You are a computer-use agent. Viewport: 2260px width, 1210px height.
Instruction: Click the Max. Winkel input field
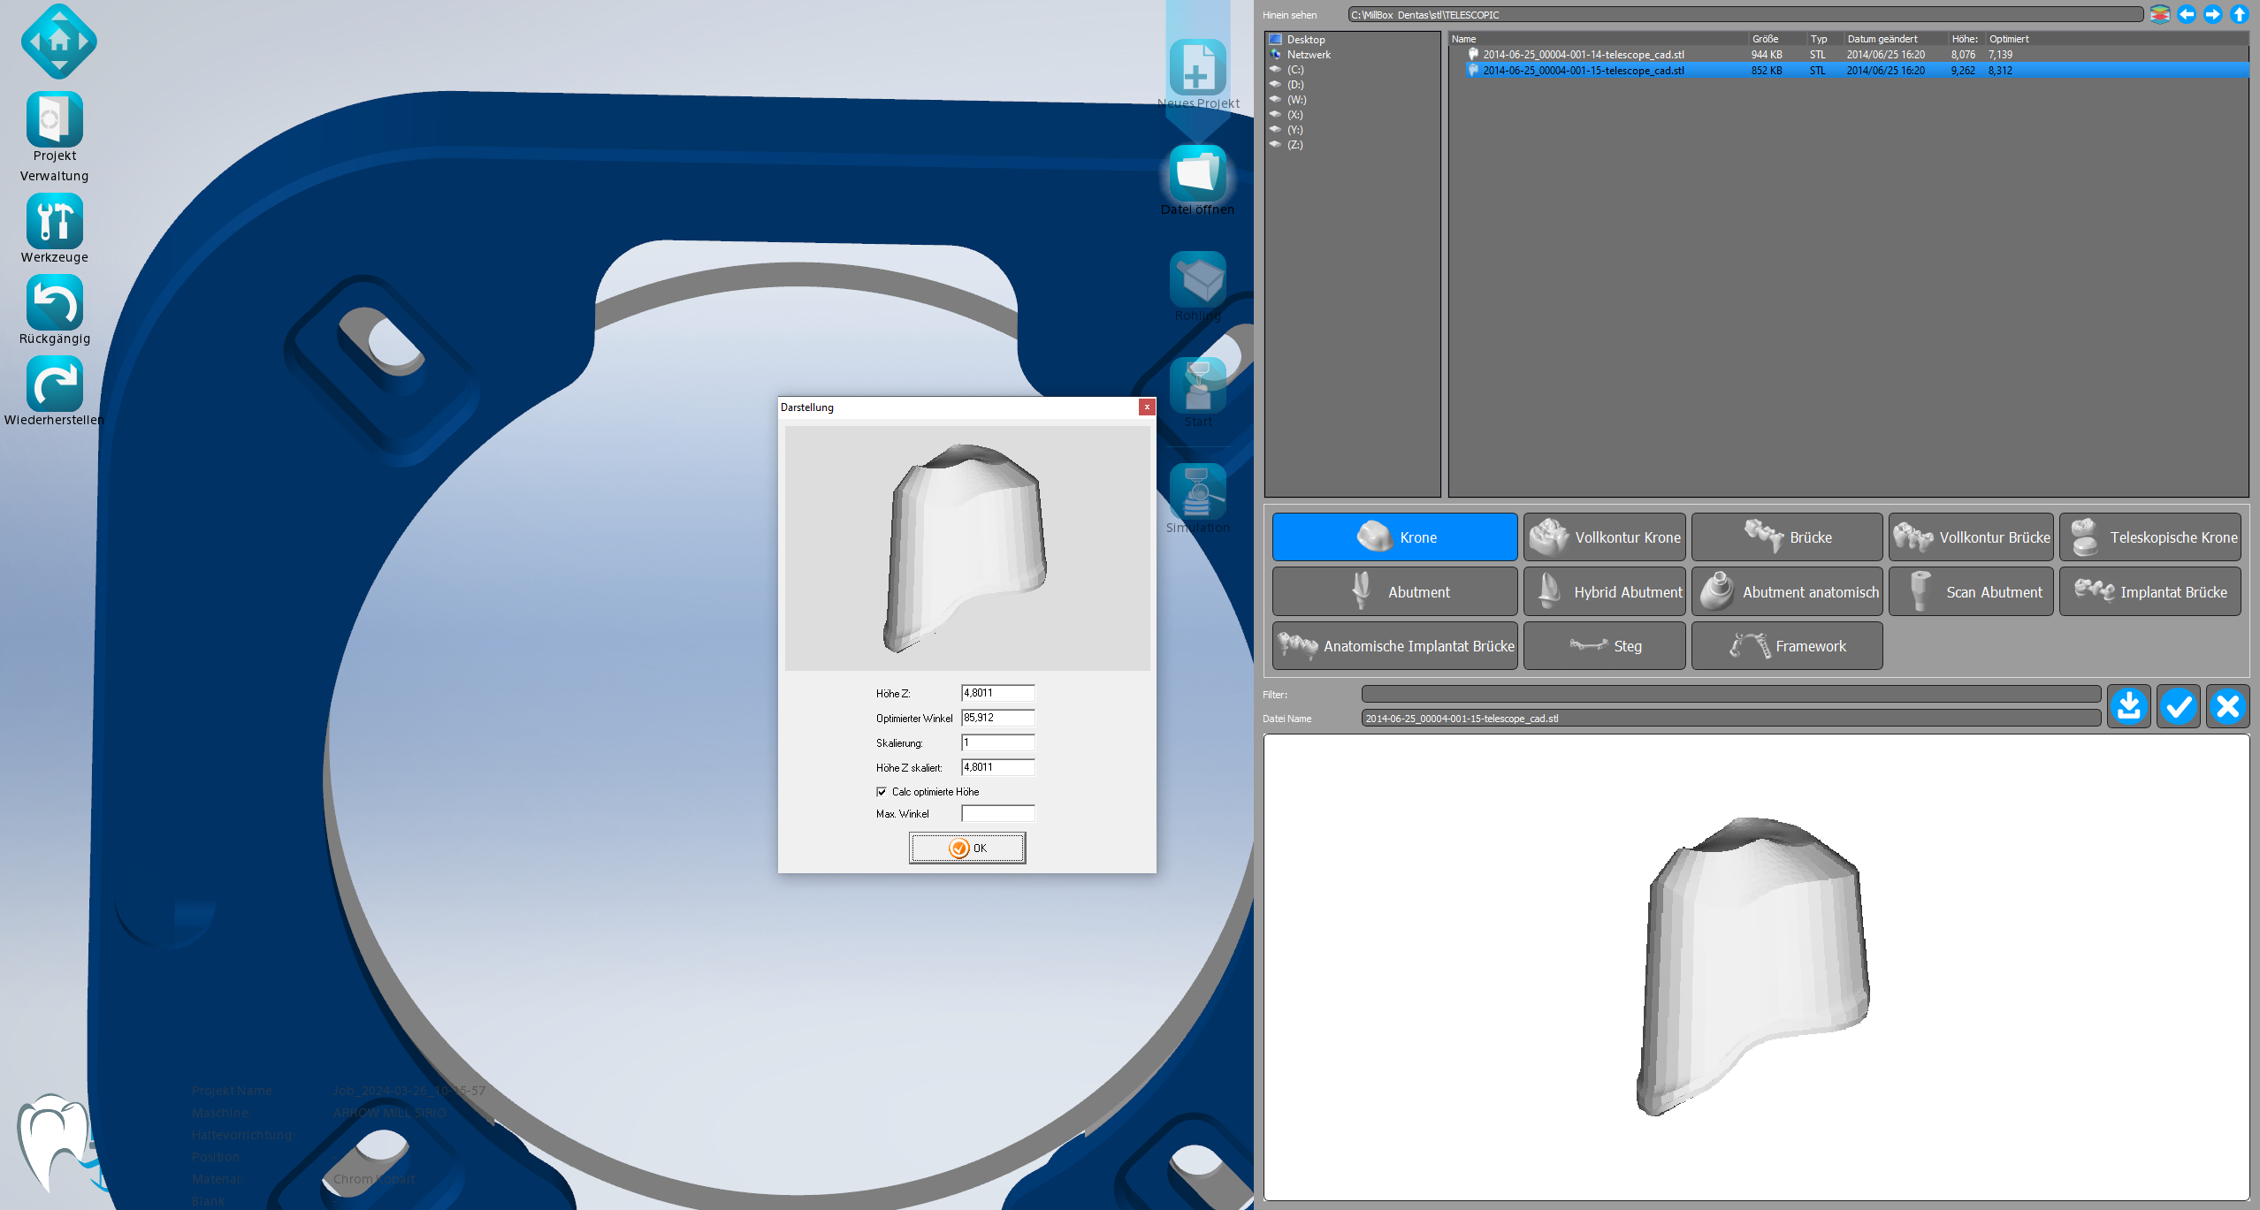pyautogui.click(x=997, y=813)
